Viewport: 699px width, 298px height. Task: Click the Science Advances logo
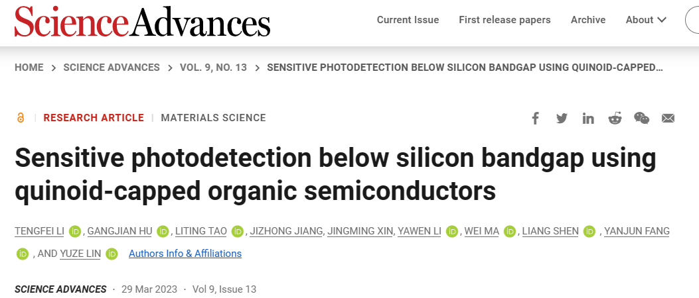point(142,21)
